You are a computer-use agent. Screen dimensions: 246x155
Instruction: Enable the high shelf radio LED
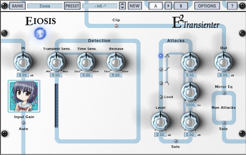tap(161, 69)
